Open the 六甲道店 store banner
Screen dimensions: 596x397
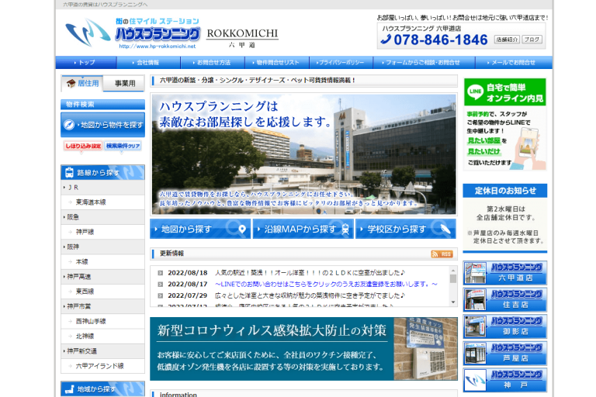pos(504,272)
